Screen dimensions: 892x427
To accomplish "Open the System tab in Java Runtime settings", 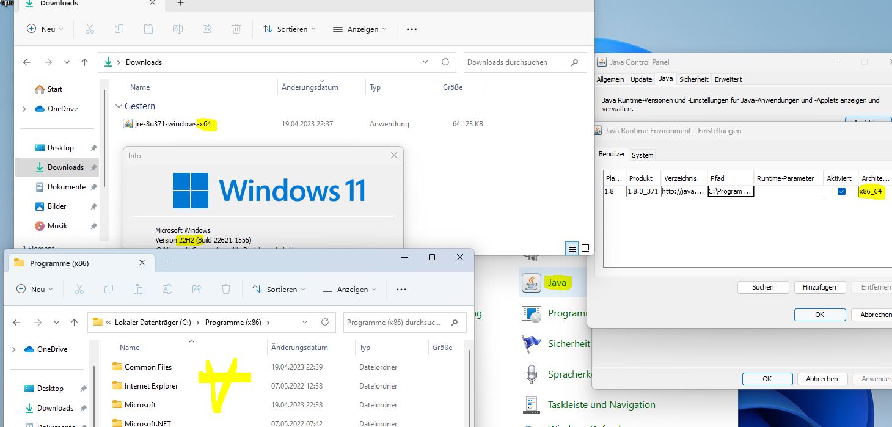I will point(642,155).
